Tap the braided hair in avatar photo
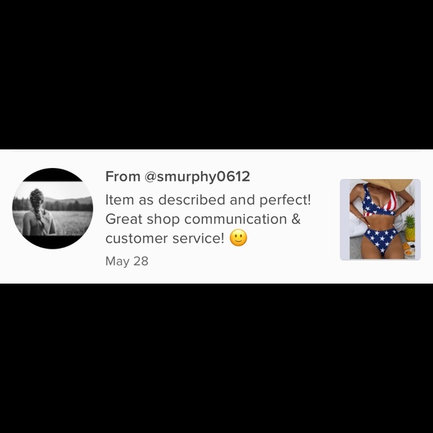 tap(37, 206)
